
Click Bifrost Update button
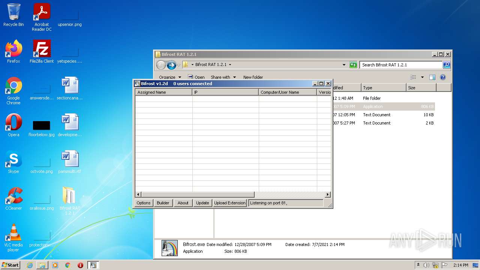[x=202, y=203]
